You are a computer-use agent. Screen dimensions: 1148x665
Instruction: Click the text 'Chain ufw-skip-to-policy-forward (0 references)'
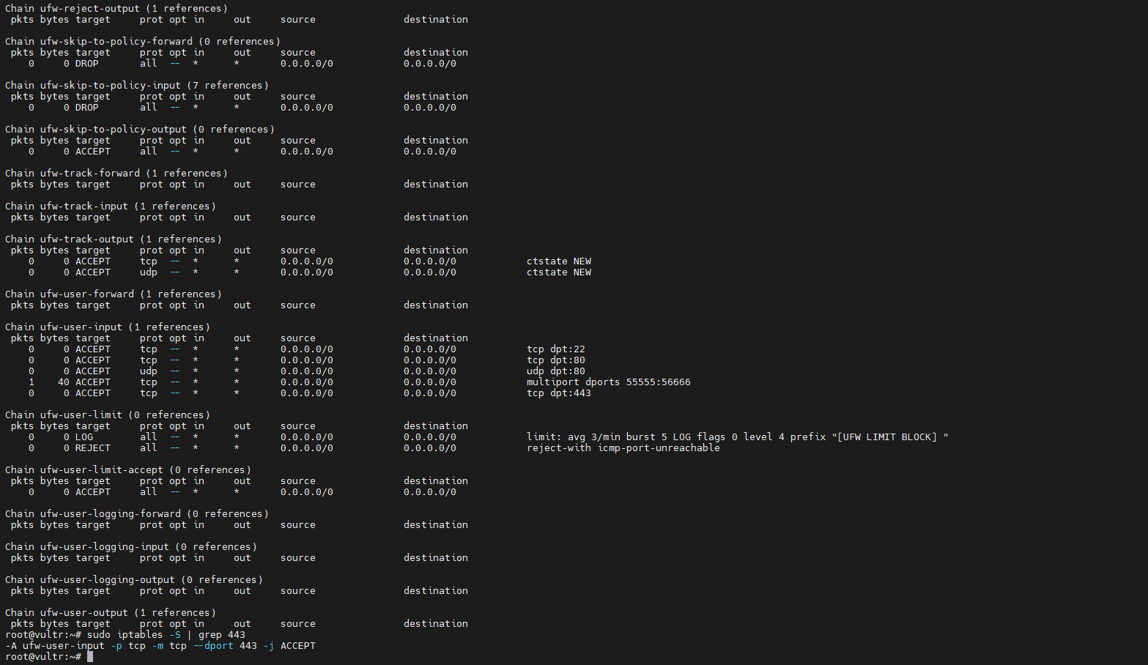click(x=143, y=42)
